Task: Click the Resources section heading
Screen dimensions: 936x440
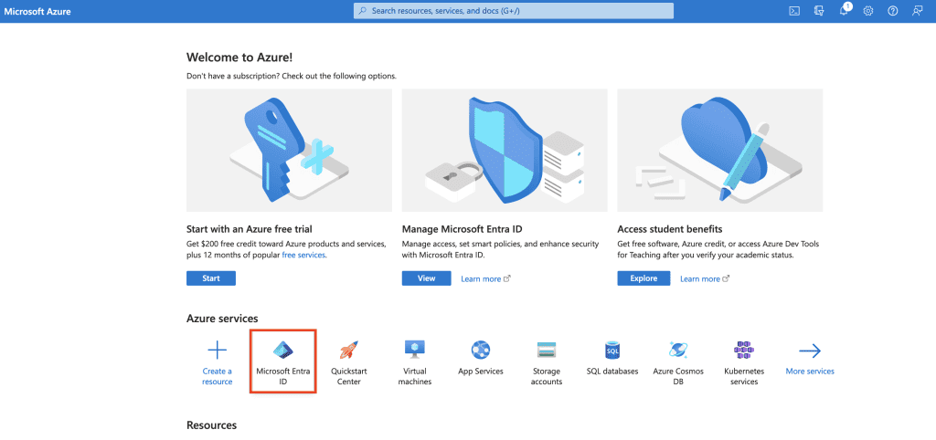Action: coord(211,425)
